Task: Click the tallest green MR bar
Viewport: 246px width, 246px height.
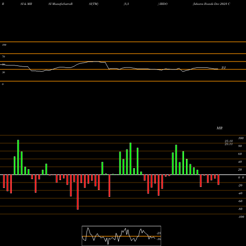Action: click(18, 157)
